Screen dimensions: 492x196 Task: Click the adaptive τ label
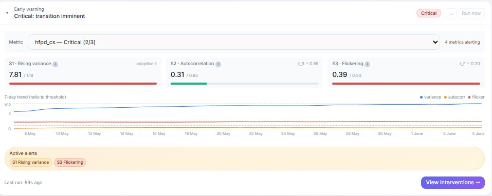pyautogui.click(x=147, y=64)
